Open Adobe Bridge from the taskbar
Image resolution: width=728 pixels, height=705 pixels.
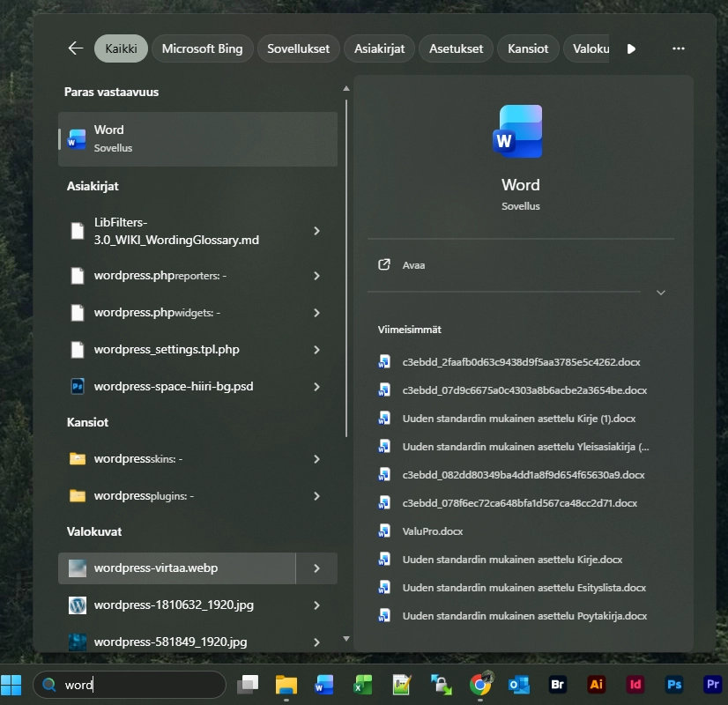[557, 684]
